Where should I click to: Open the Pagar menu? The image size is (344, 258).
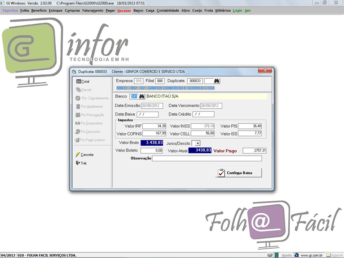110,11
